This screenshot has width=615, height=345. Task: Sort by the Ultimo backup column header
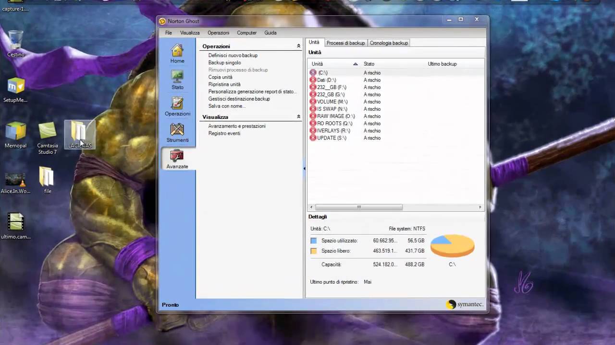pyautogui.click(x=442, y=64)
